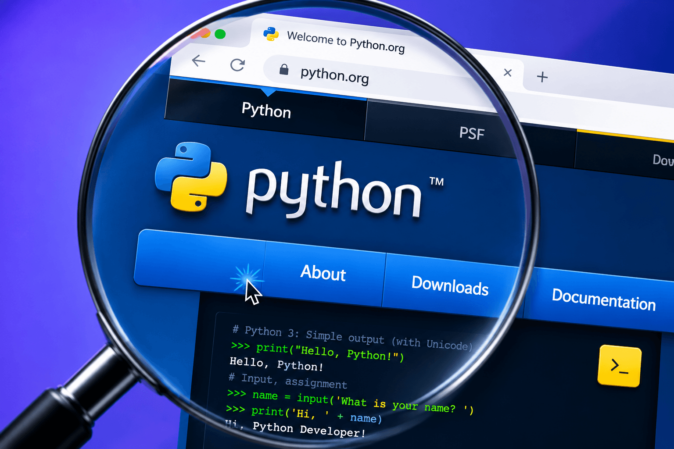The width and height of the screenshot is (674, 449).
Task: Click the green maximize window dot
Action: [220, 34]
